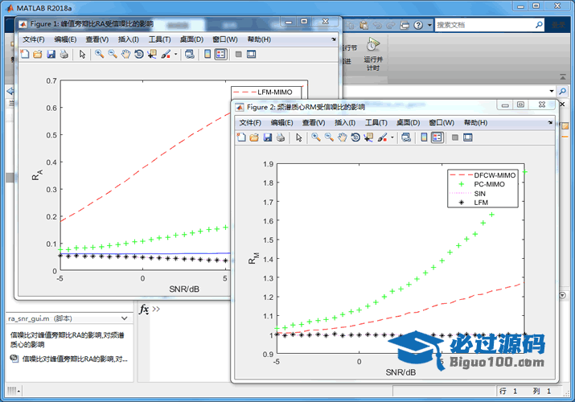Toggle Insert Legend in Figure 2 toolbar
Screen dimensions: 575x402
click(x=437, y=137)
